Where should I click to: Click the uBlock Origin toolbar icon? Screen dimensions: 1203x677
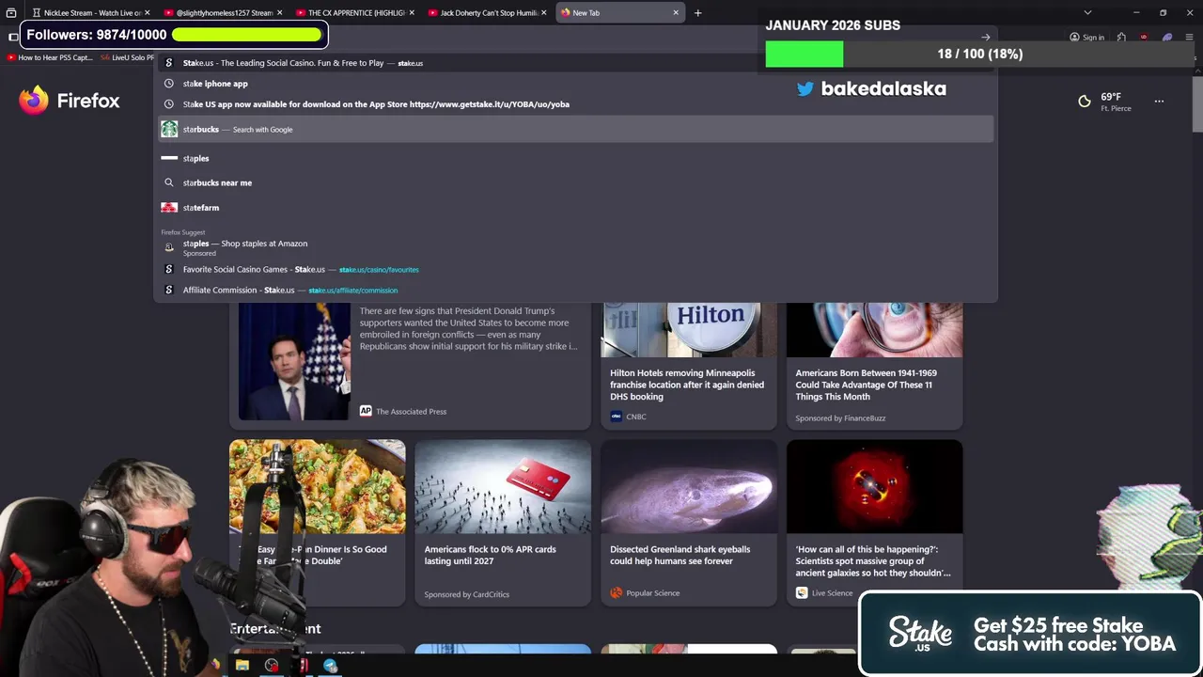1144,38
